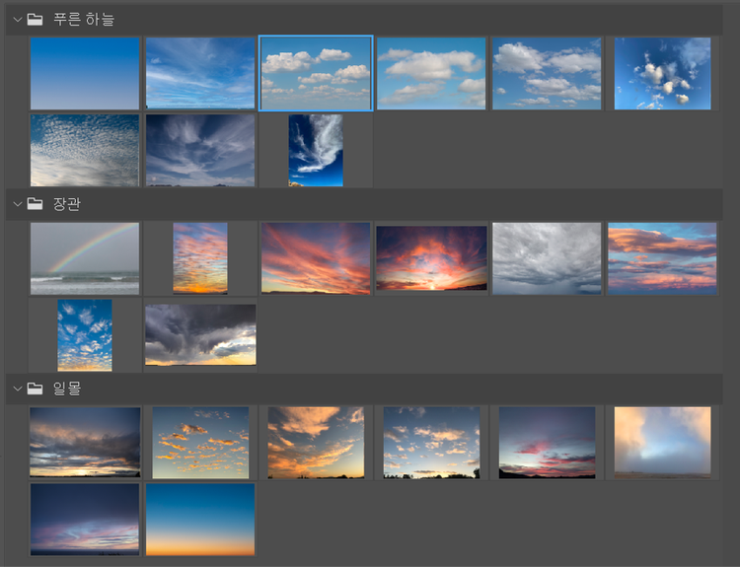Image resolution: width=740 pixels, height=567 pixels.
Task: Select the portrait blue sky with small white puffs
Action: [85, 335]
